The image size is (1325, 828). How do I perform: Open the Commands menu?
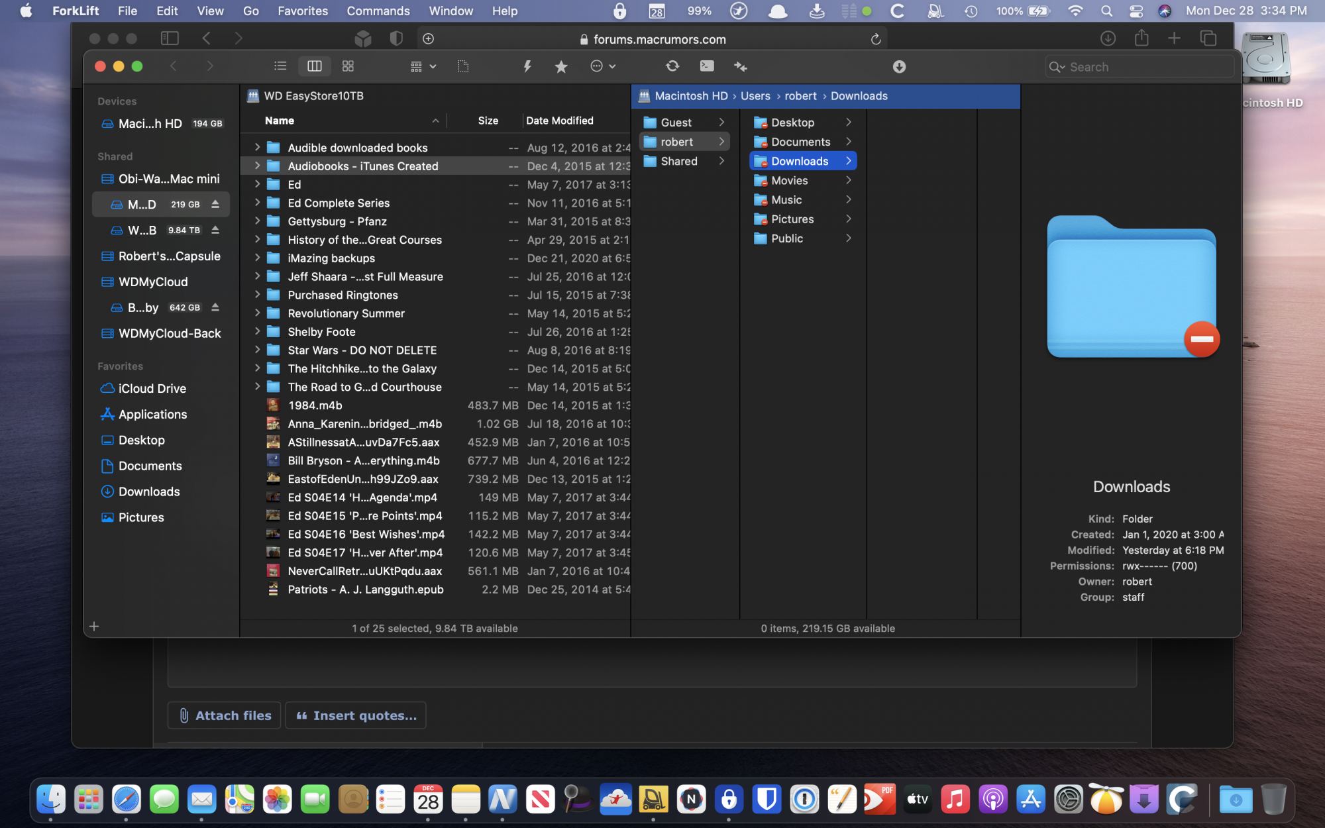click(x=378, y=11)
